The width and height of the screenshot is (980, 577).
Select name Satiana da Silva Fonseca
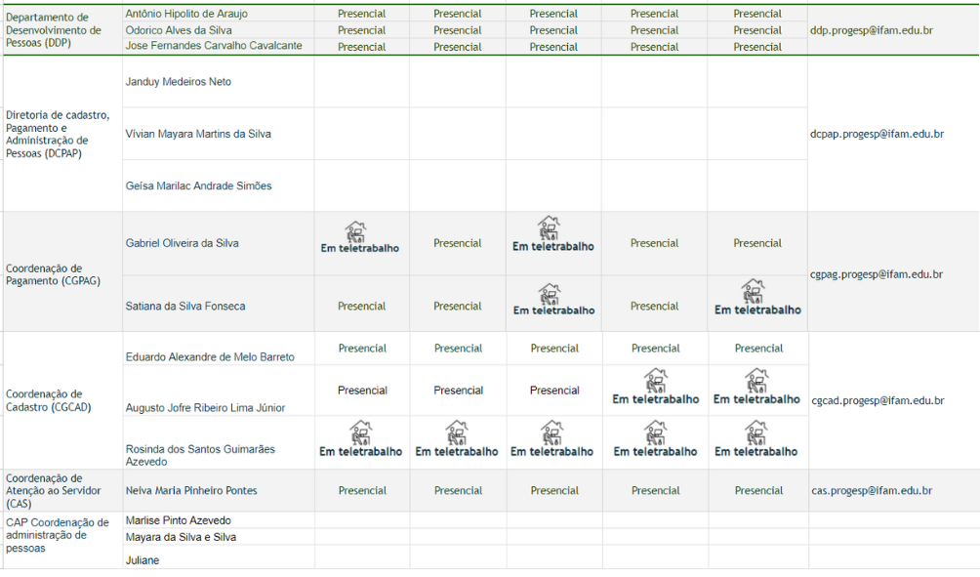click(185, 307)
